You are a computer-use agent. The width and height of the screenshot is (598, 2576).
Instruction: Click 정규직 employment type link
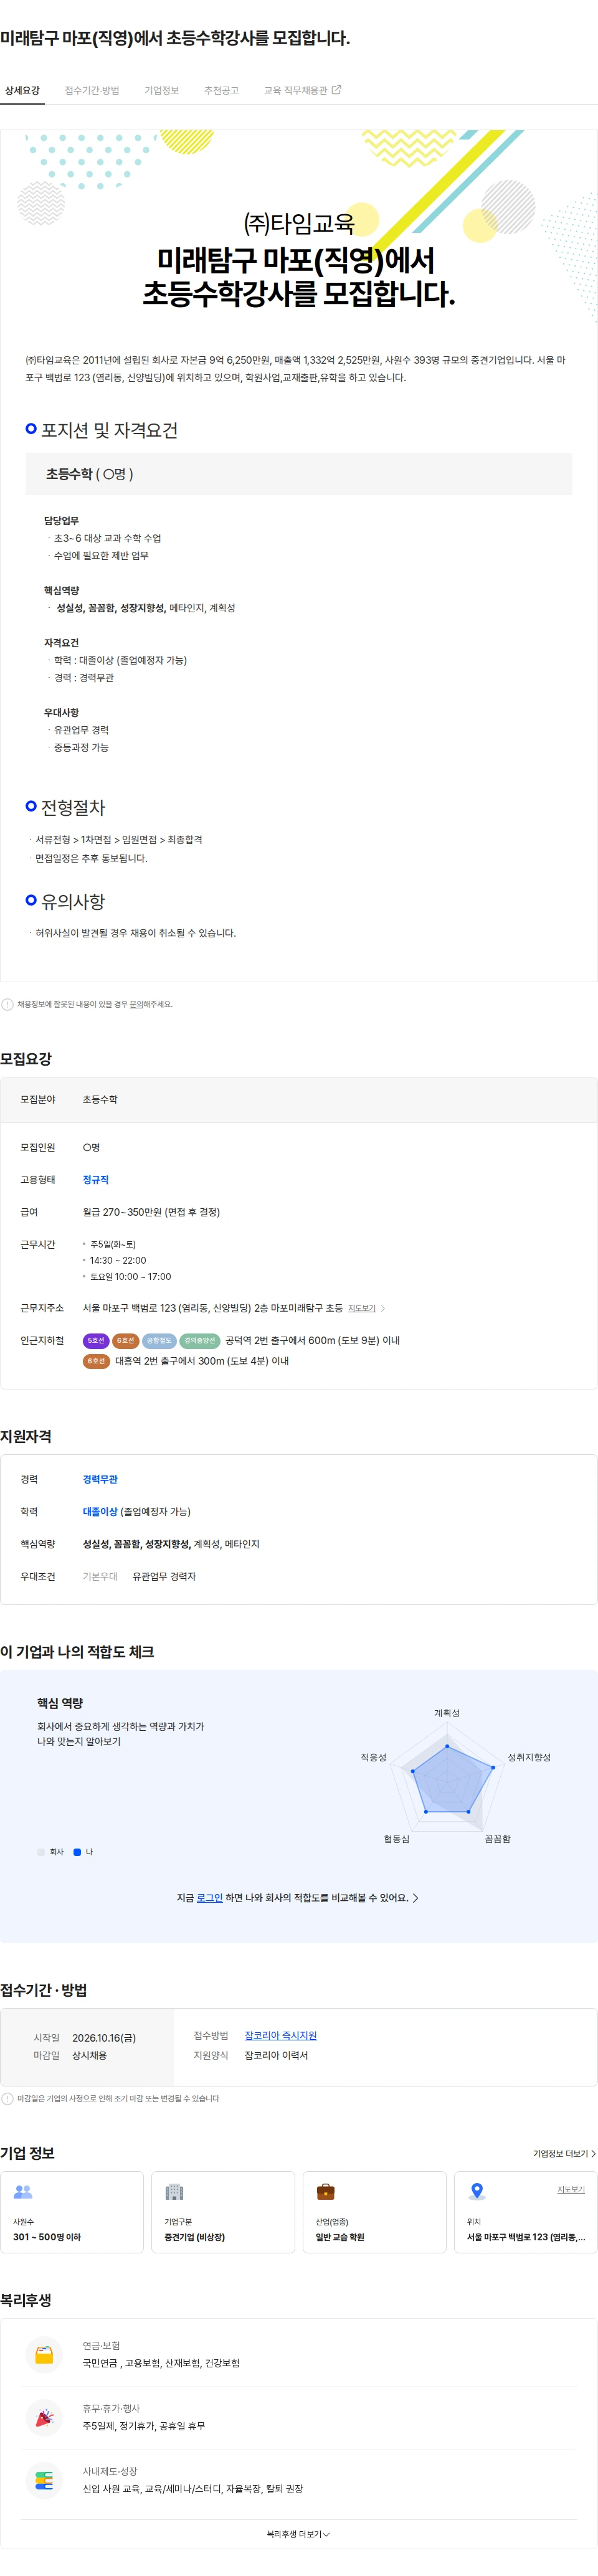point(96,1180)
